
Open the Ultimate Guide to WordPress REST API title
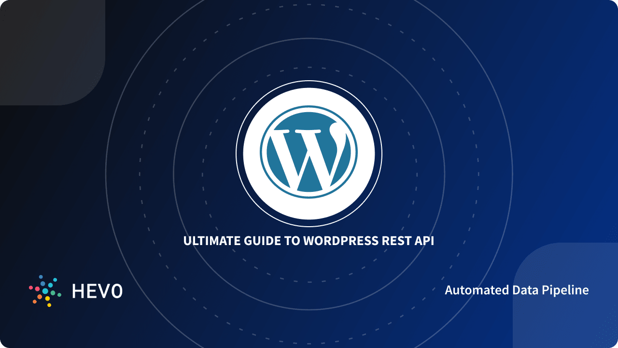point(309,239)
